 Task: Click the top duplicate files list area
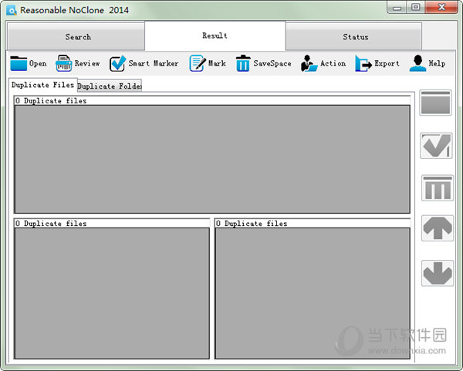212,159
